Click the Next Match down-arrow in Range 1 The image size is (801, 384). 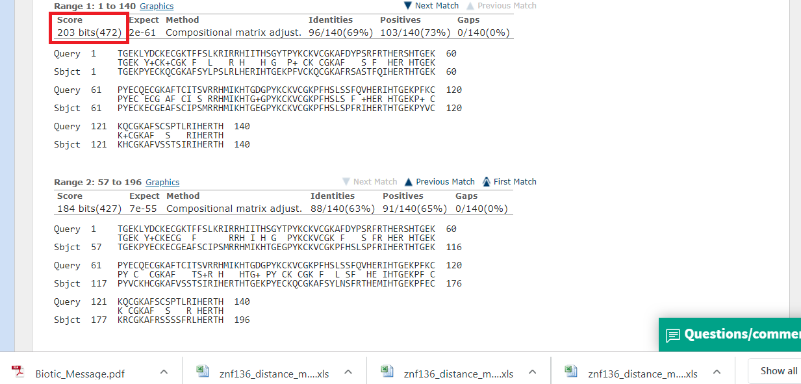coord(408,6)
